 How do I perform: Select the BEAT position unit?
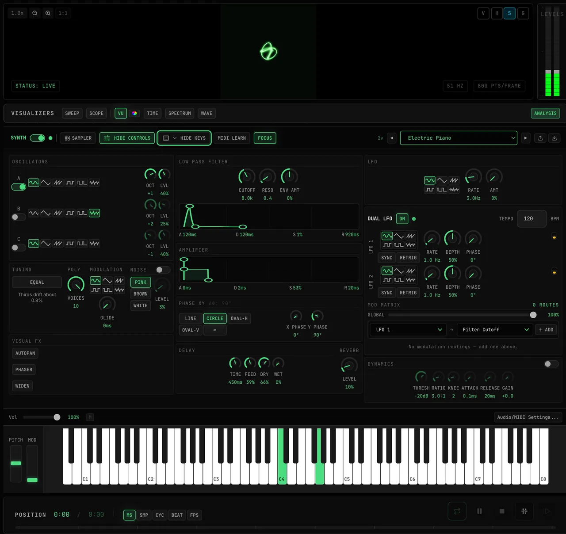coord(177,515)
